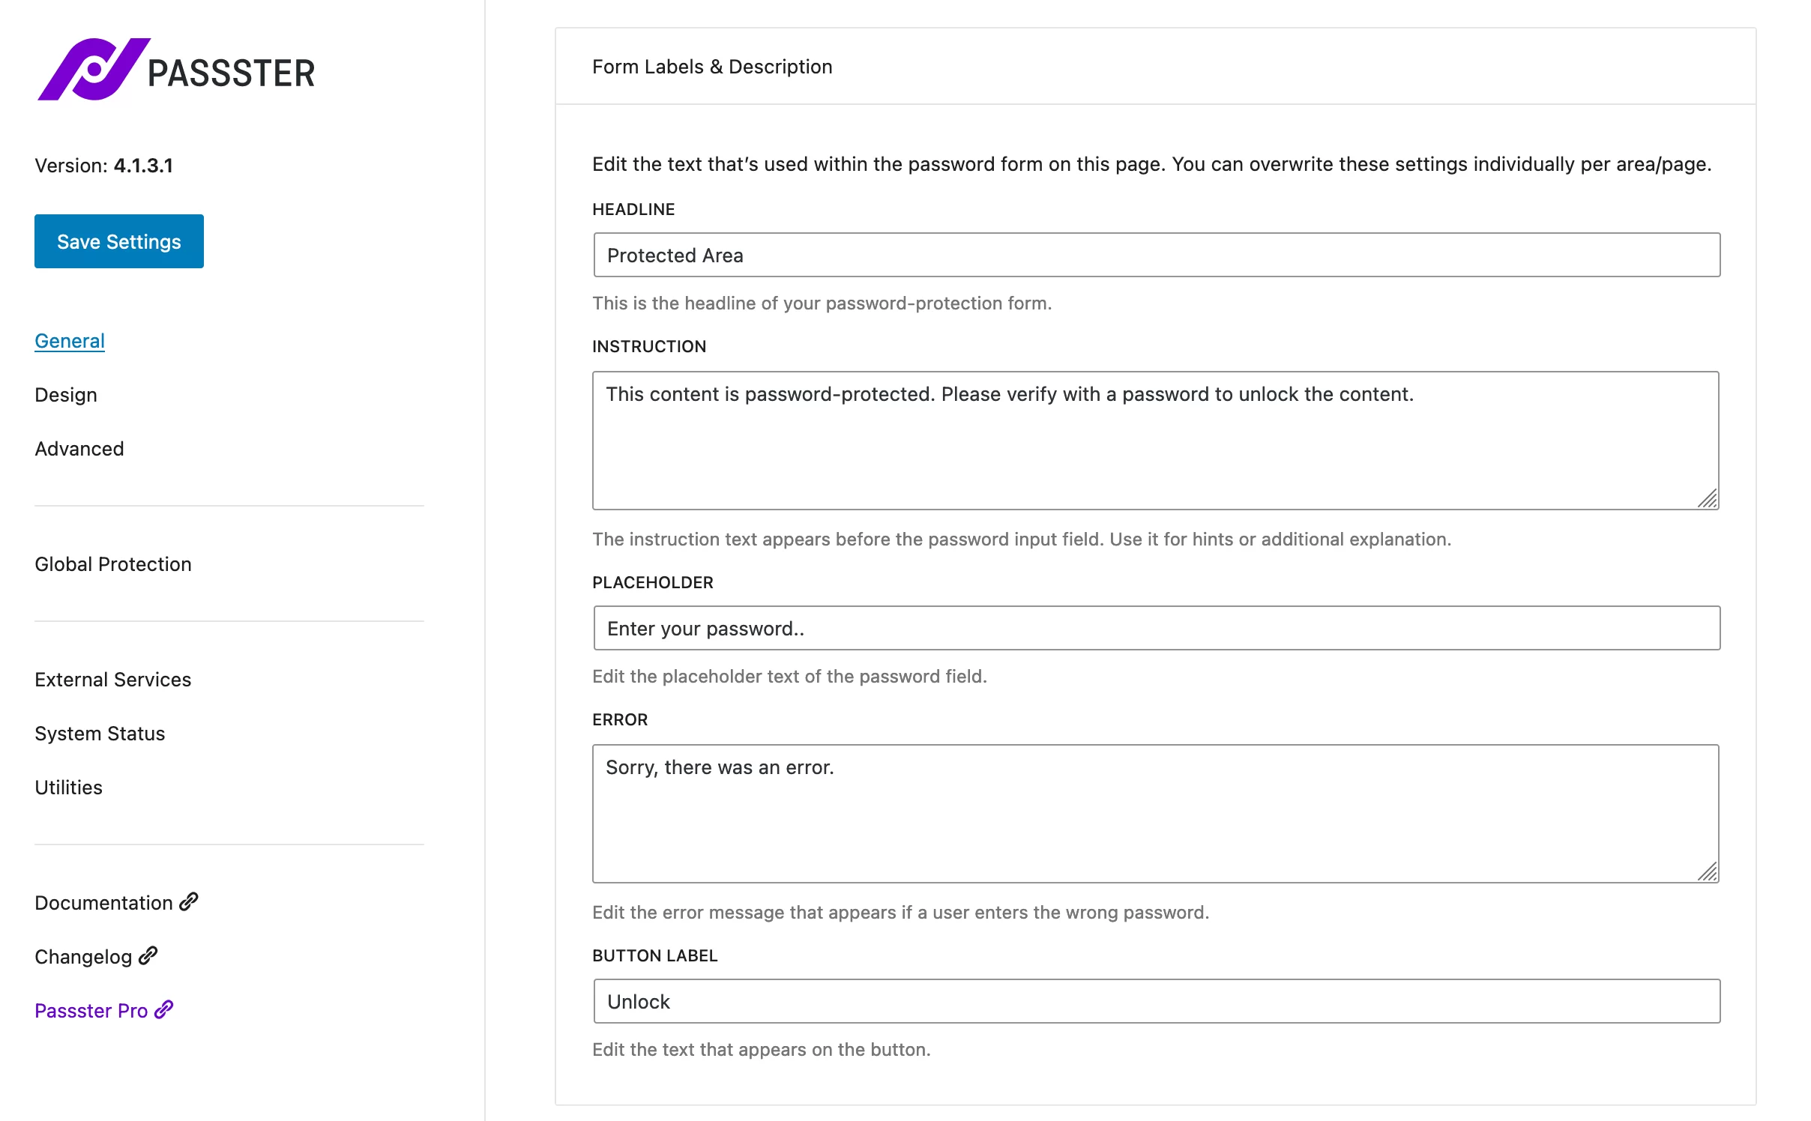Click the Placeholder text input

(x=1157, y=628)
